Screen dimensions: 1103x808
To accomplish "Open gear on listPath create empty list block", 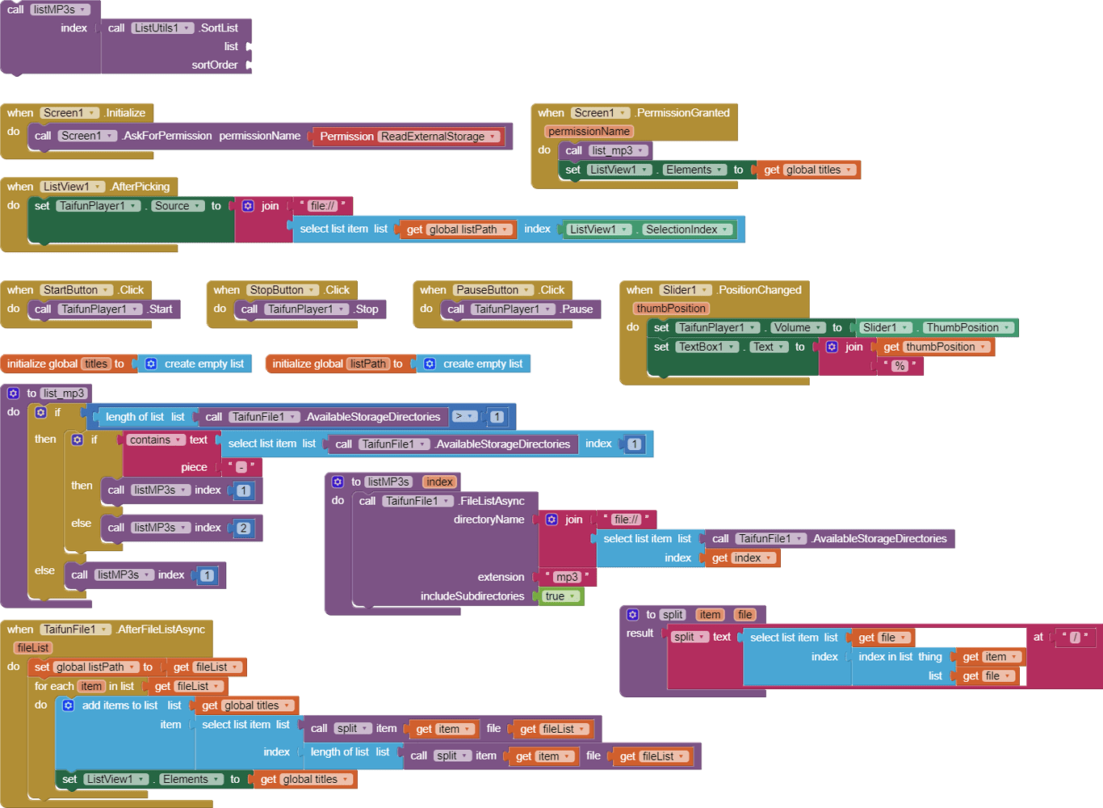I will pos(430,364).
